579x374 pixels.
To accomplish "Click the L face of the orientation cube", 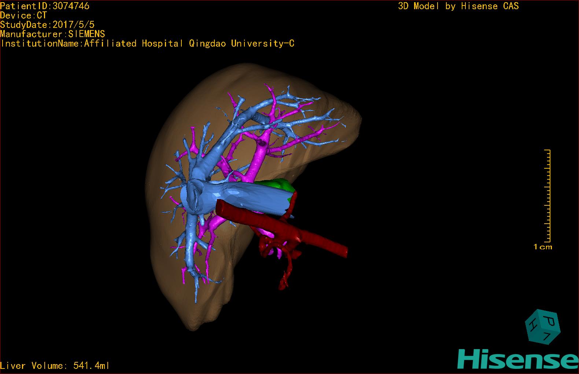I will click(x=547, y=336).
